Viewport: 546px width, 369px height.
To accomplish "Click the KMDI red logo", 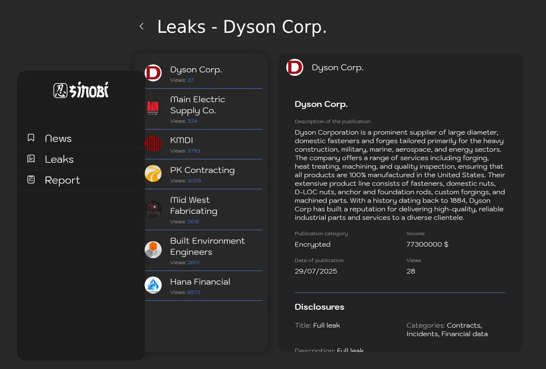I will [x=153, y=144].
